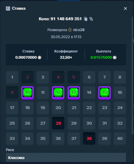Select keno tile 20
The height and width of the screenshot is (164, 134).
click(x=58, y=108)
